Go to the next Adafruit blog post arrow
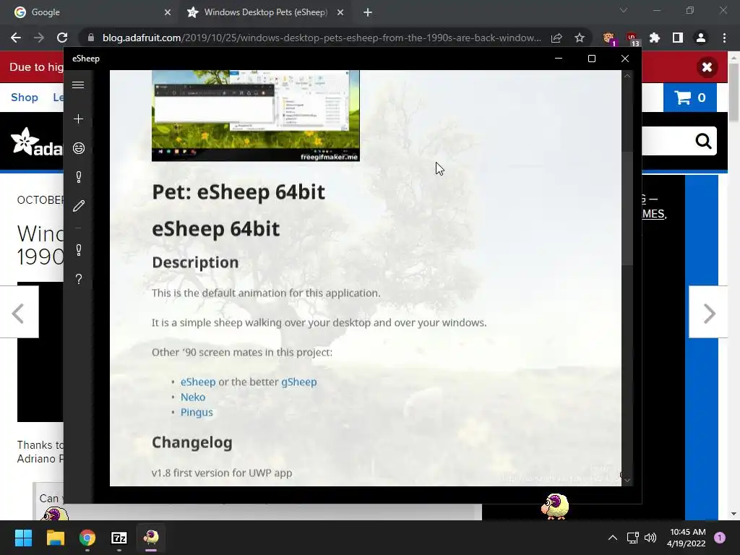Screen dimensions: 740x555 click(x=708, y=313)
